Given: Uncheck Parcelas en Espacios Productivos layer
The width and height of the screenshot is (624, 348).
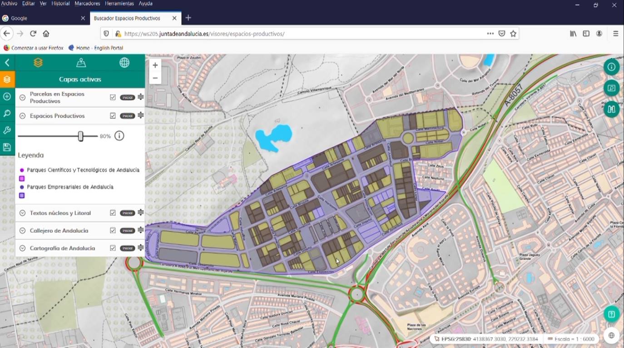Looking at the screenshot, I should [x=113, y=97].
